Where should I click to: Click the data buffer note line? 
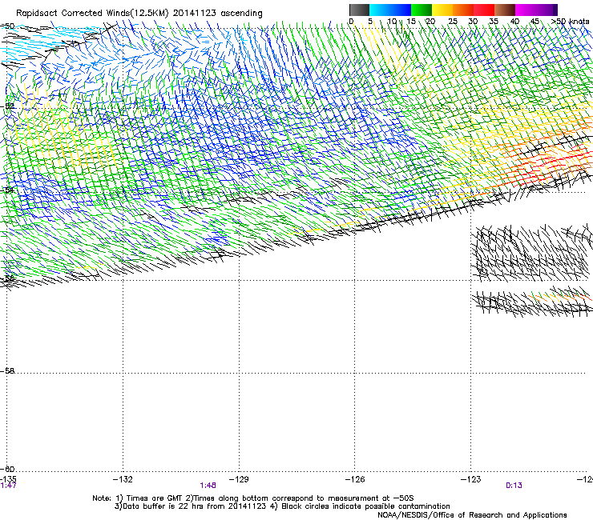[x=282, y=506]
